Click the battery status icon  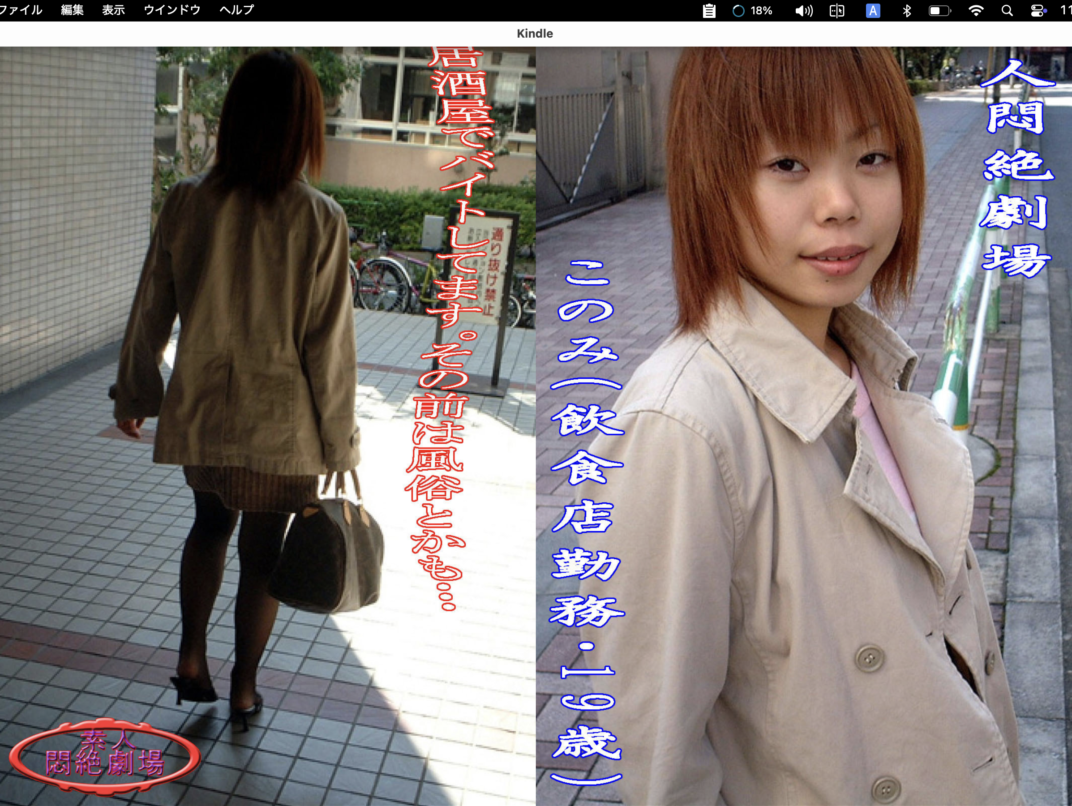(940, 11)
